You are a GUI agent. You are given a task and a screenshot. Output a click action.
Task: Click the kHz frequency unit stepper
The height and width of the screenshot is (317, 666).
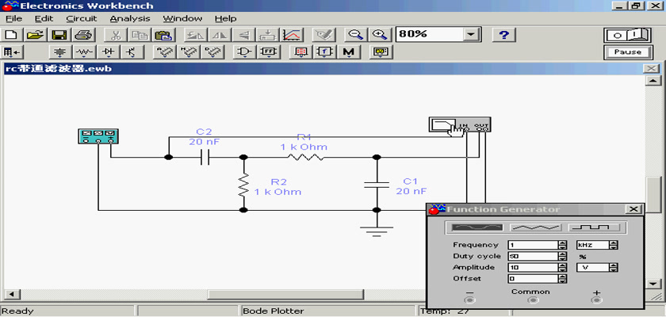[614, 245]
